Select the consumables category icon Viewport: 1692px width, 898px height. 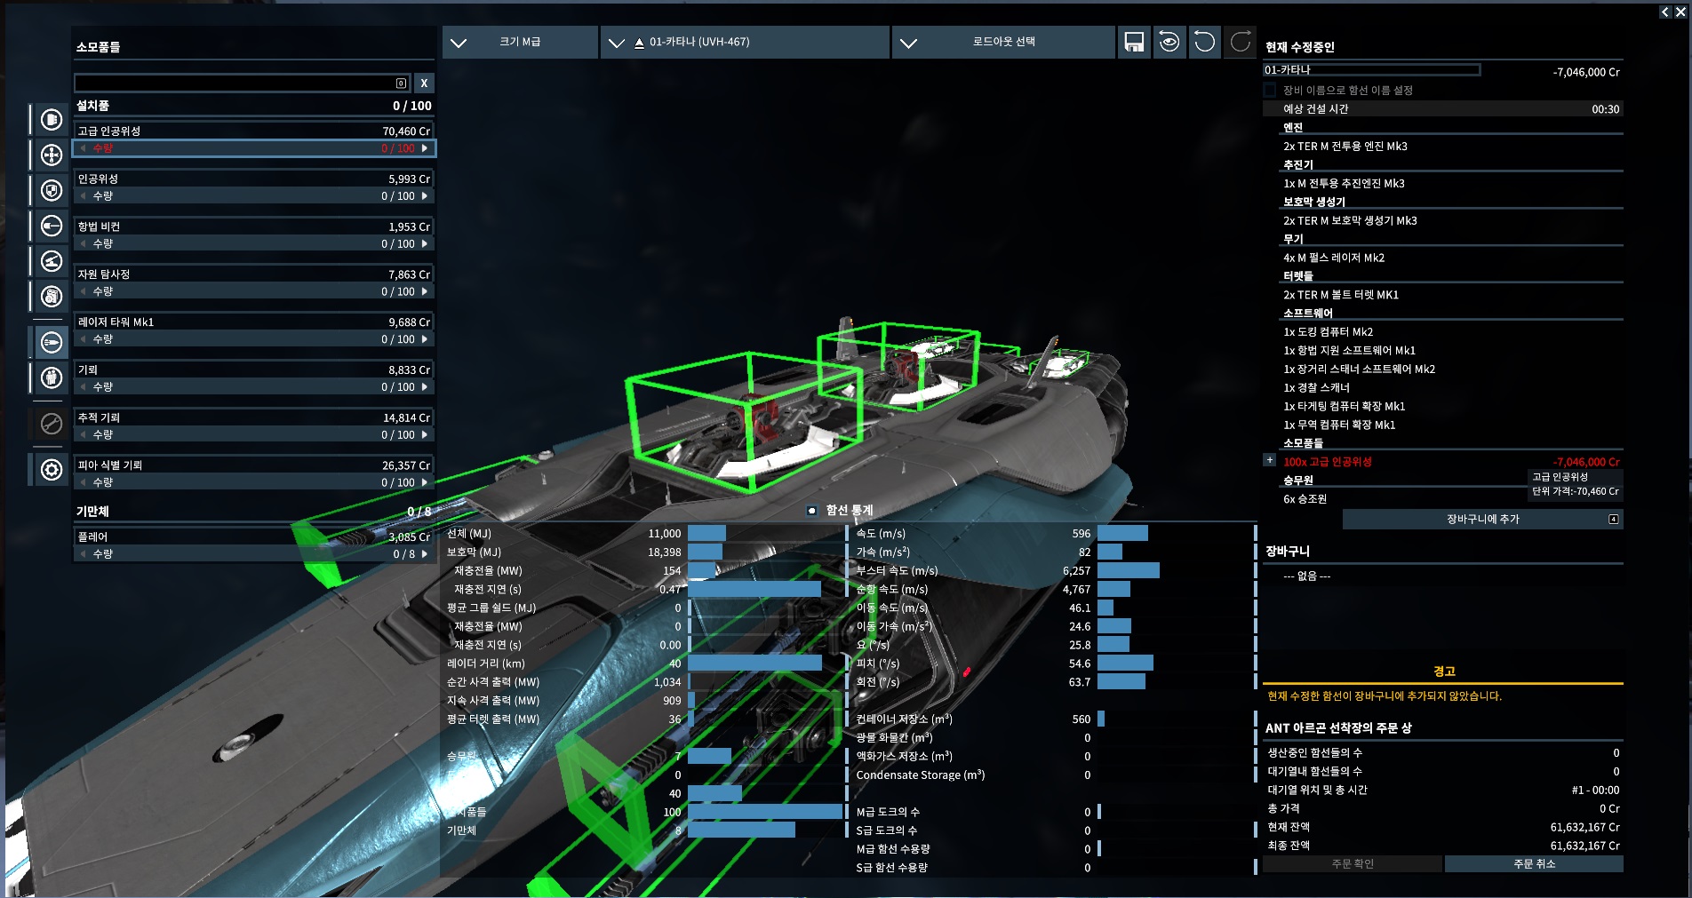pyautogui.click(x=52, y=341)
